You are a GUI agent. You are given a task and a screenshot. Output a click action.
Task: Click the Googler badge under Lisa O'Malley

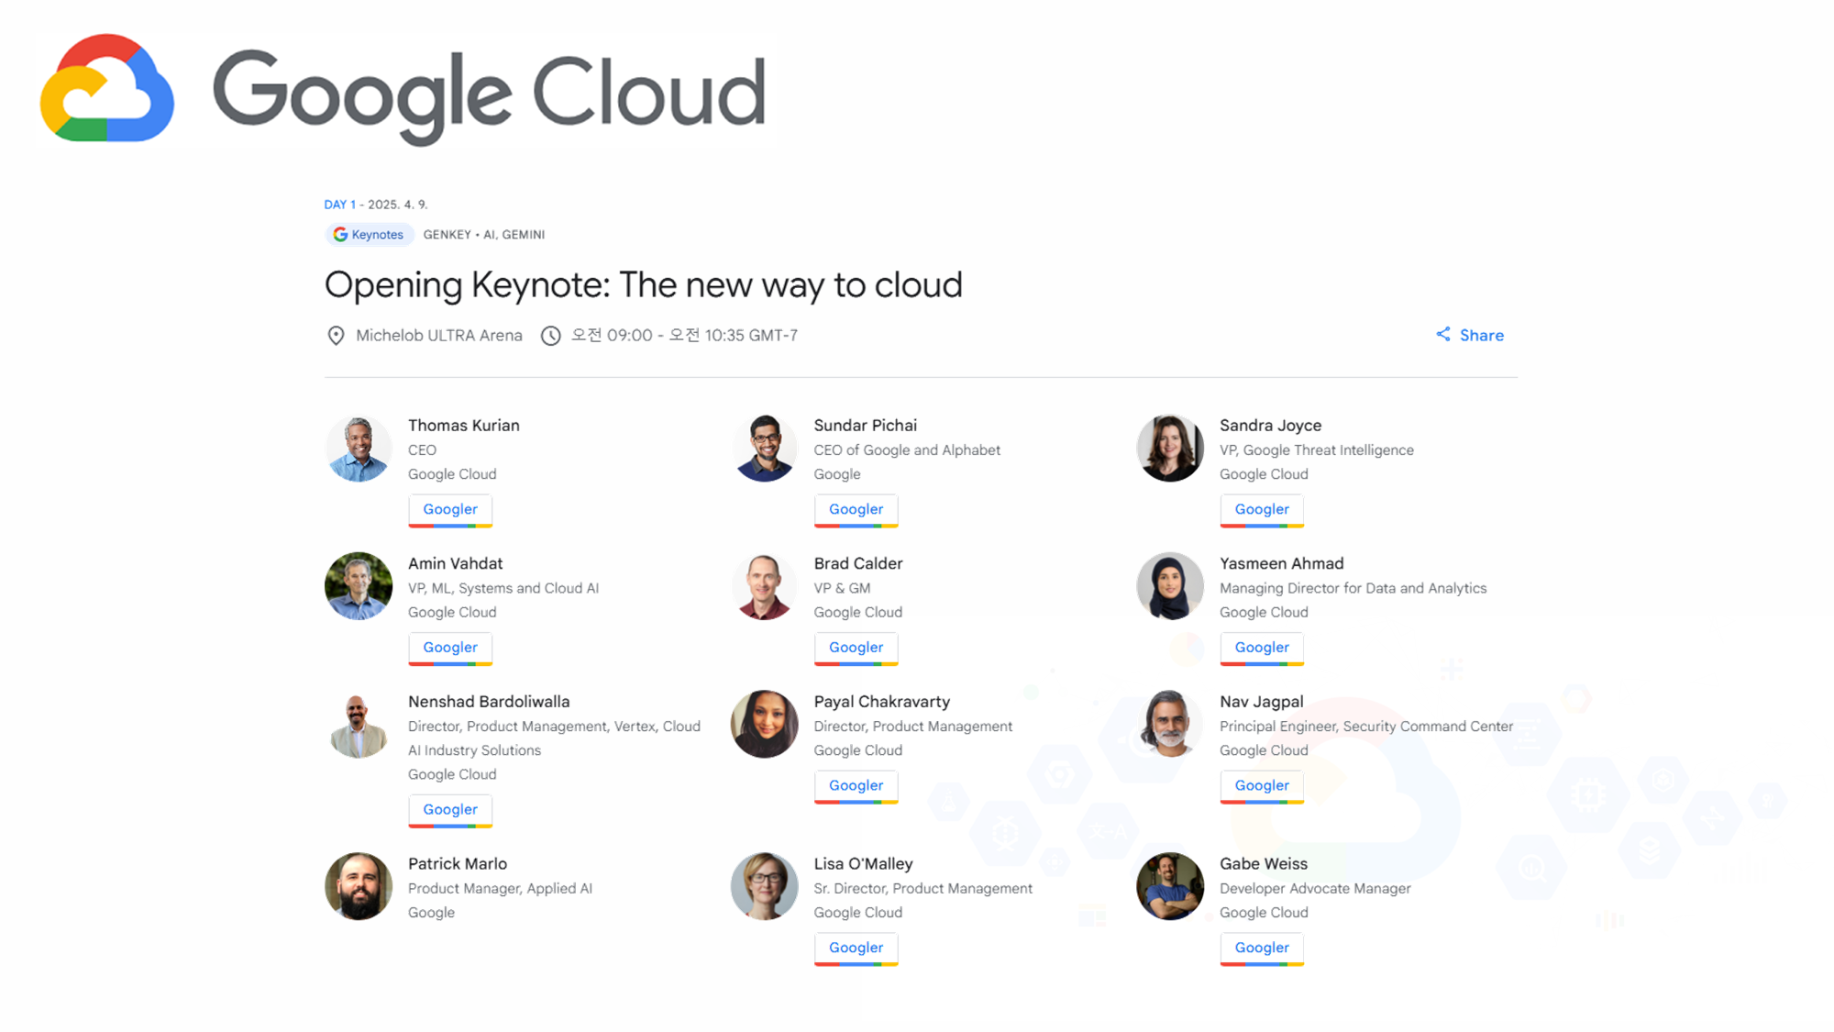856,949
